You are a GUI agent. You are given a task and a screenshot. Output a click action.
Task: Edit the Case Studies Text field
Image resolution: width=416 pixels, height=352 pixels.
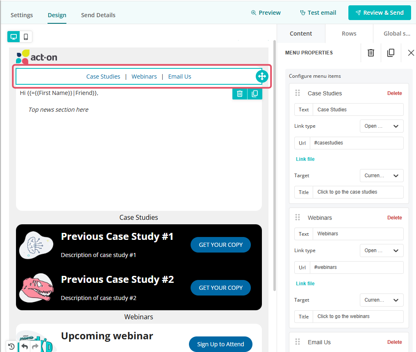coord(358,110)
